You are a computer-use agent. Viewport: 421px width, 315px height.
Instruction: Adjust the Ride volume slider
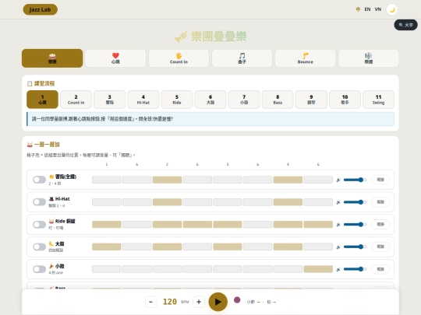pos(355,225)
